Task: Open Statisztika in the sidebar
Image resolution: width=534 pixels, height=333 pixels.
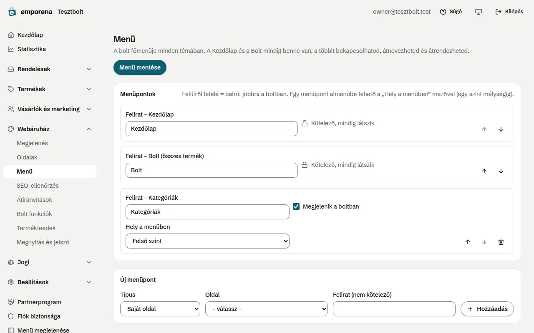Action: [x=50, y=49]
